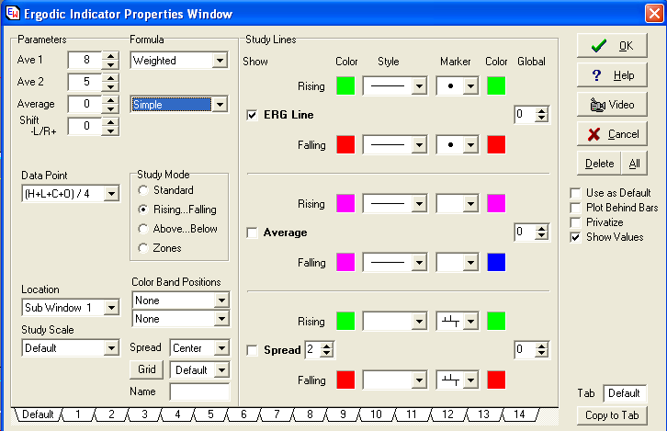This screenshot has height=431, width=667.
Task: Switch to tab 14
Action: 519,414
